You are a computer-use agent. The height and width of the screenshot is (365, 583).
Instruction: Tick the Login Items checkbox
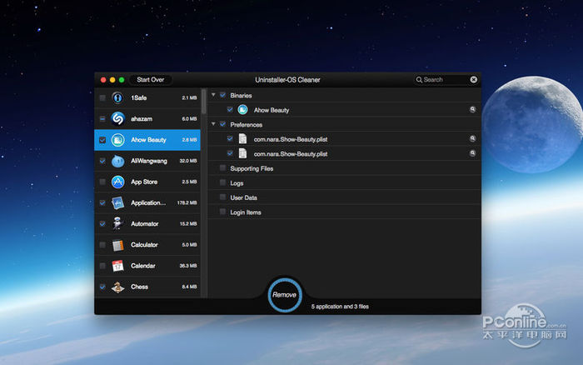click(222, 212)
